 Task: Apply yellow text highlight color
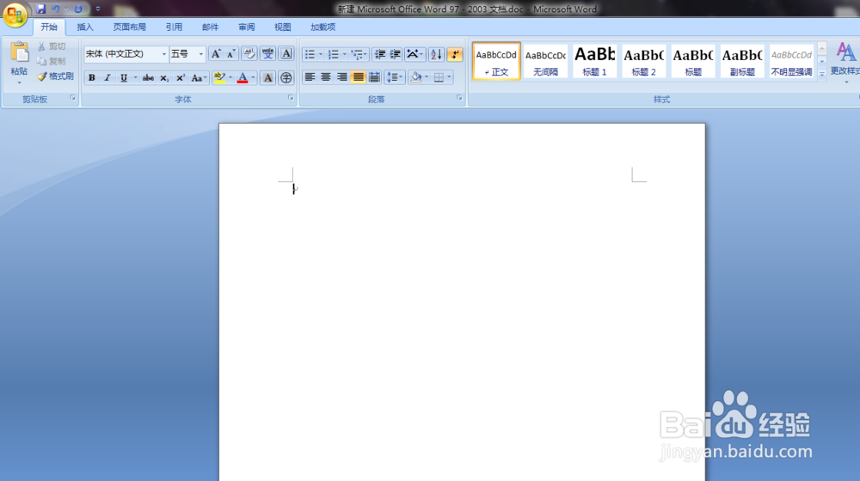(x=220, y=78)
